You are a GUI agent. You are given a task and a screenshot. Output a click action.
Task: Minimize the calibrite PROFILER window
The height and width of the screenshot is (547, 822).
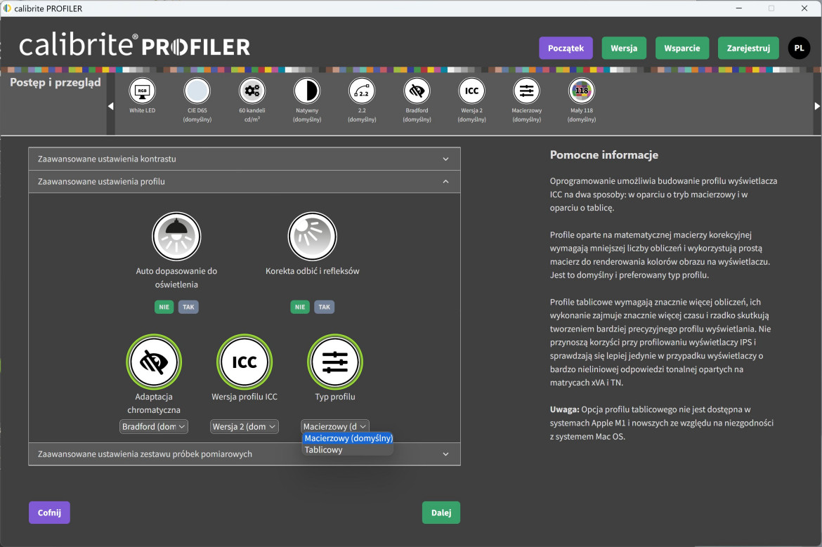(x=738, y=8)
